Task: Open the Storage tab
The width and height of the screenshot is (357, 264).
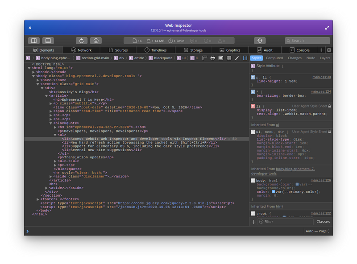Action: point(193,50)
